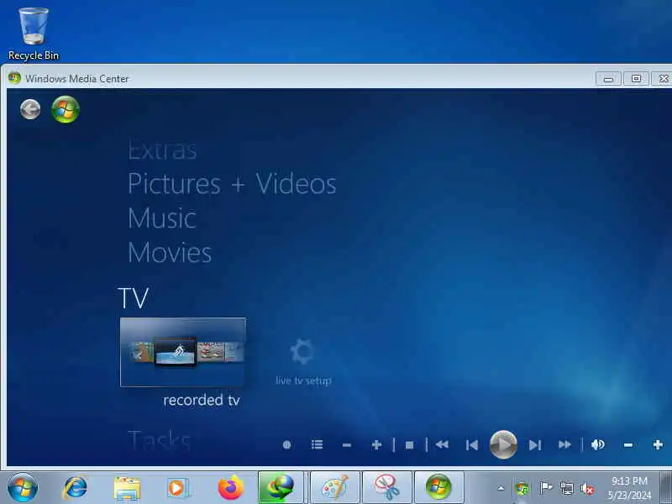Click the rewind button

442,445
